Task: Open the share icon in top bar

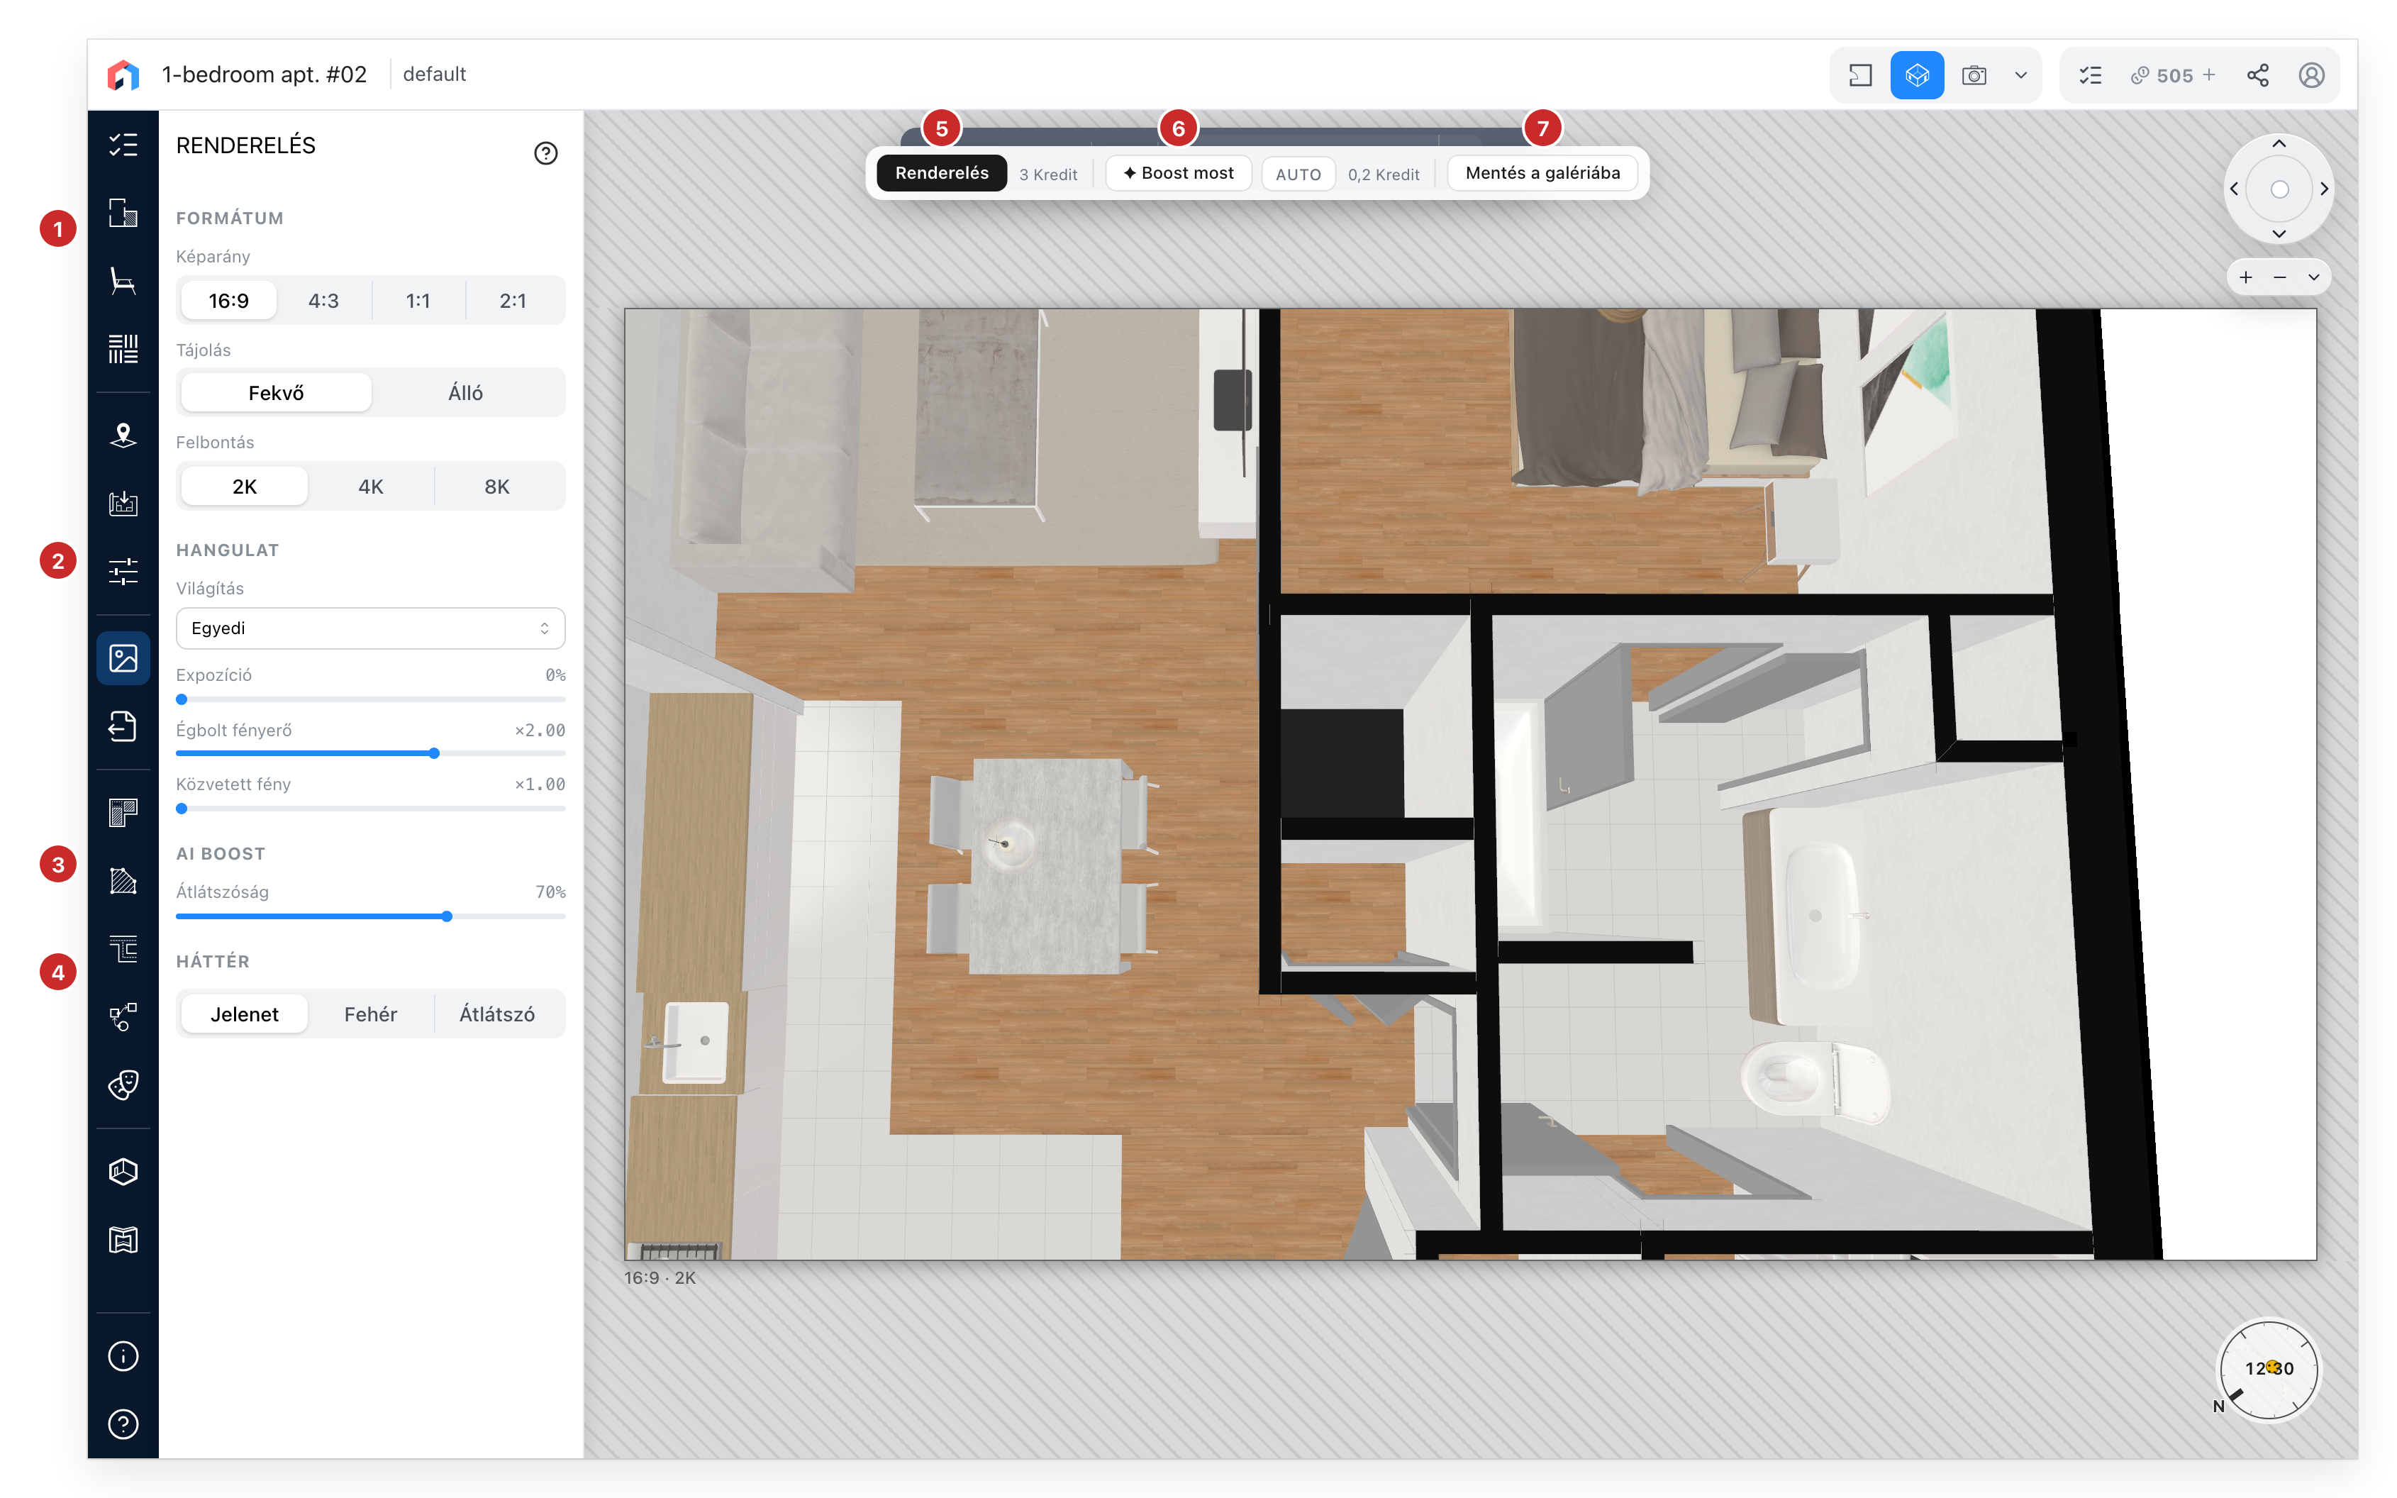Action: pyautogui.click(x=2257, y=75)
